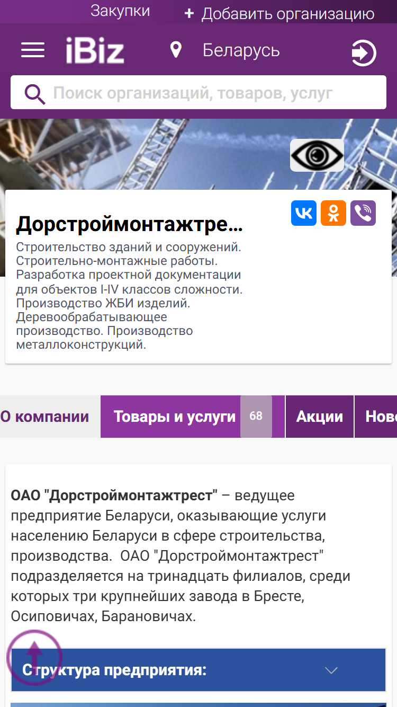Open the Закупки link
The width and height of the screenshot is (397, 707).
[x=120, y=11]
